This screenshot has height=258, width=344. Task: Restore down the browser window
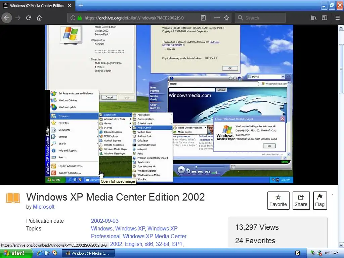(332, 5)
